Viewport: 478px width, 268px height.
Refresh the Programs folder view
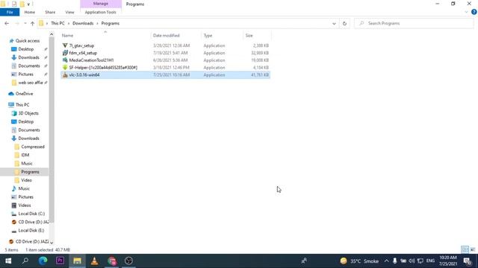coord(344,23)
